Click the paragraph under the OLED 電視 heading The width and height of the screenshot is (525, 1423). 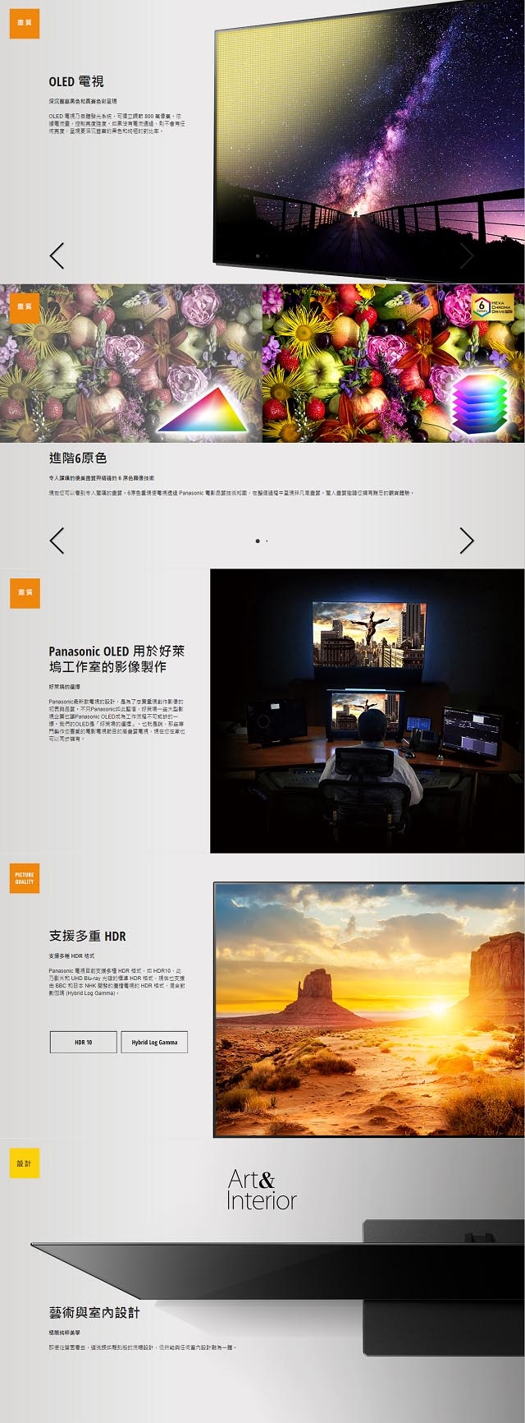pyautogui.click(x=116, y=123)
